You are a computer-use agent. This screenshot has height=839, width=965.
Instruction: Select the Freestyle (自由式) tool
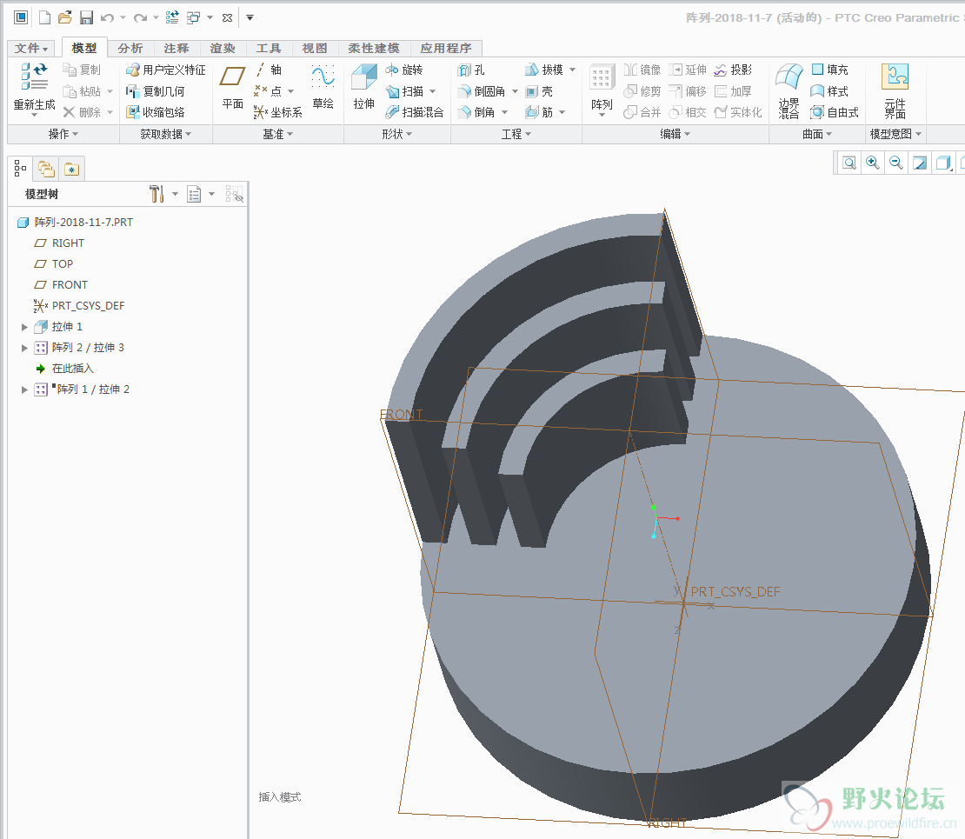[835, 112]
